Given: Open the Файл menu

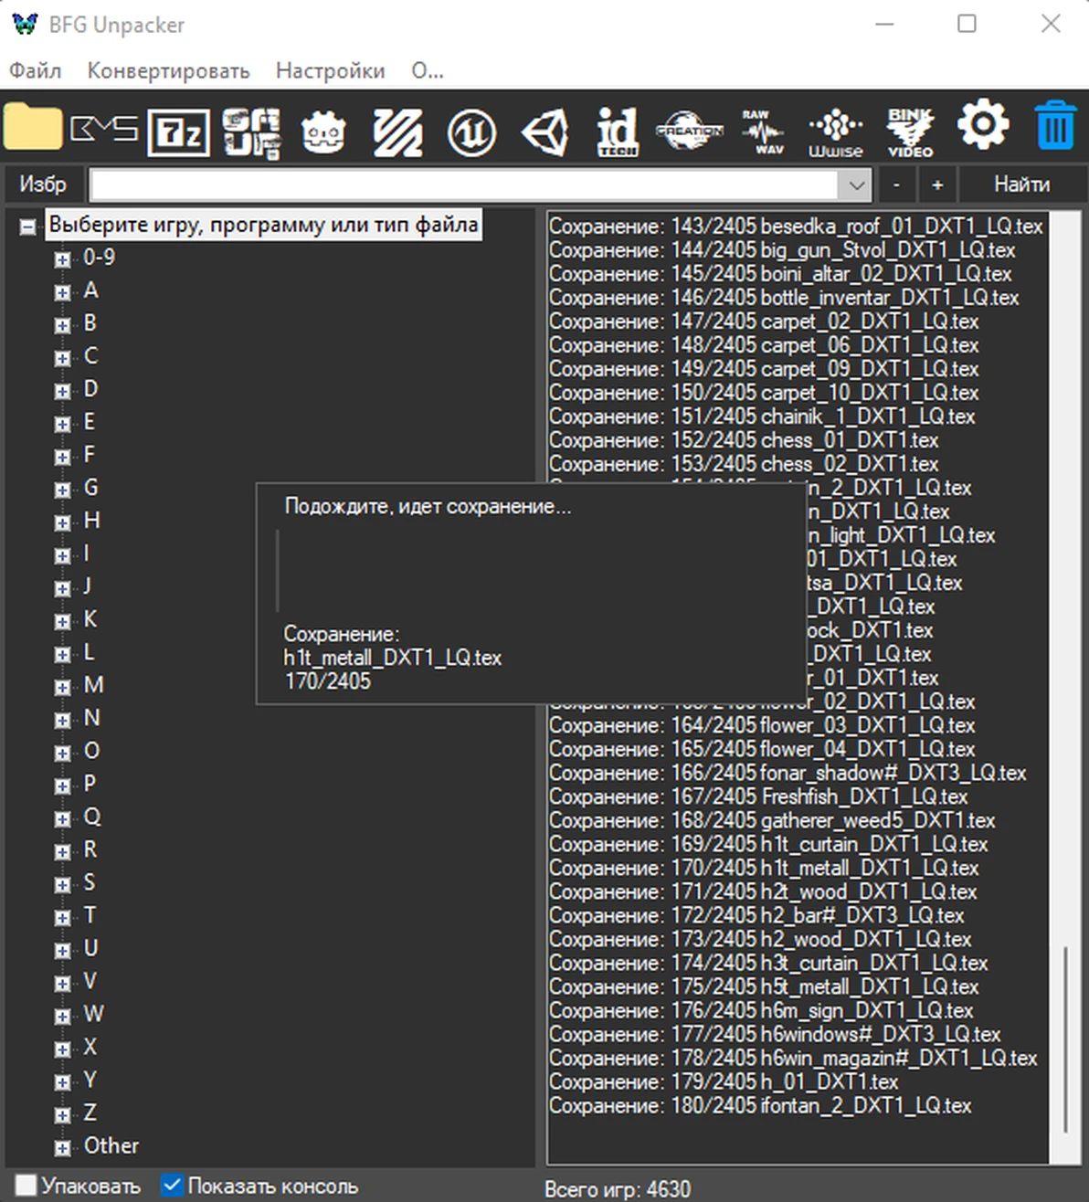Looking at the screenshot, I should coord(35,70).
